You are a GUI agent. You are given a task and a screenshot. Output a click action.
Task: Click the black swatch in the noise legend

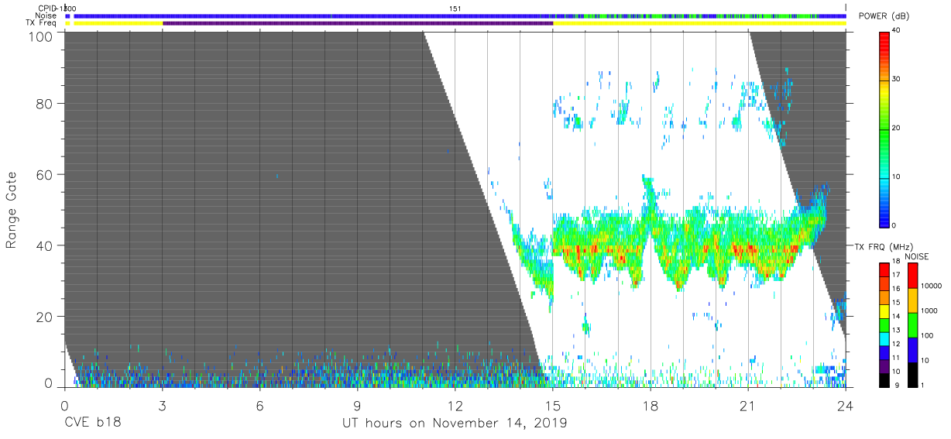(x=912, y=374)
